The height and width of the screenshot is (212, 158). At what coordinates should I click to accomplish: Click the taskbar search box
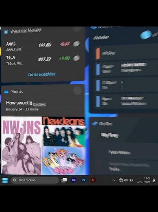(35, 180)
